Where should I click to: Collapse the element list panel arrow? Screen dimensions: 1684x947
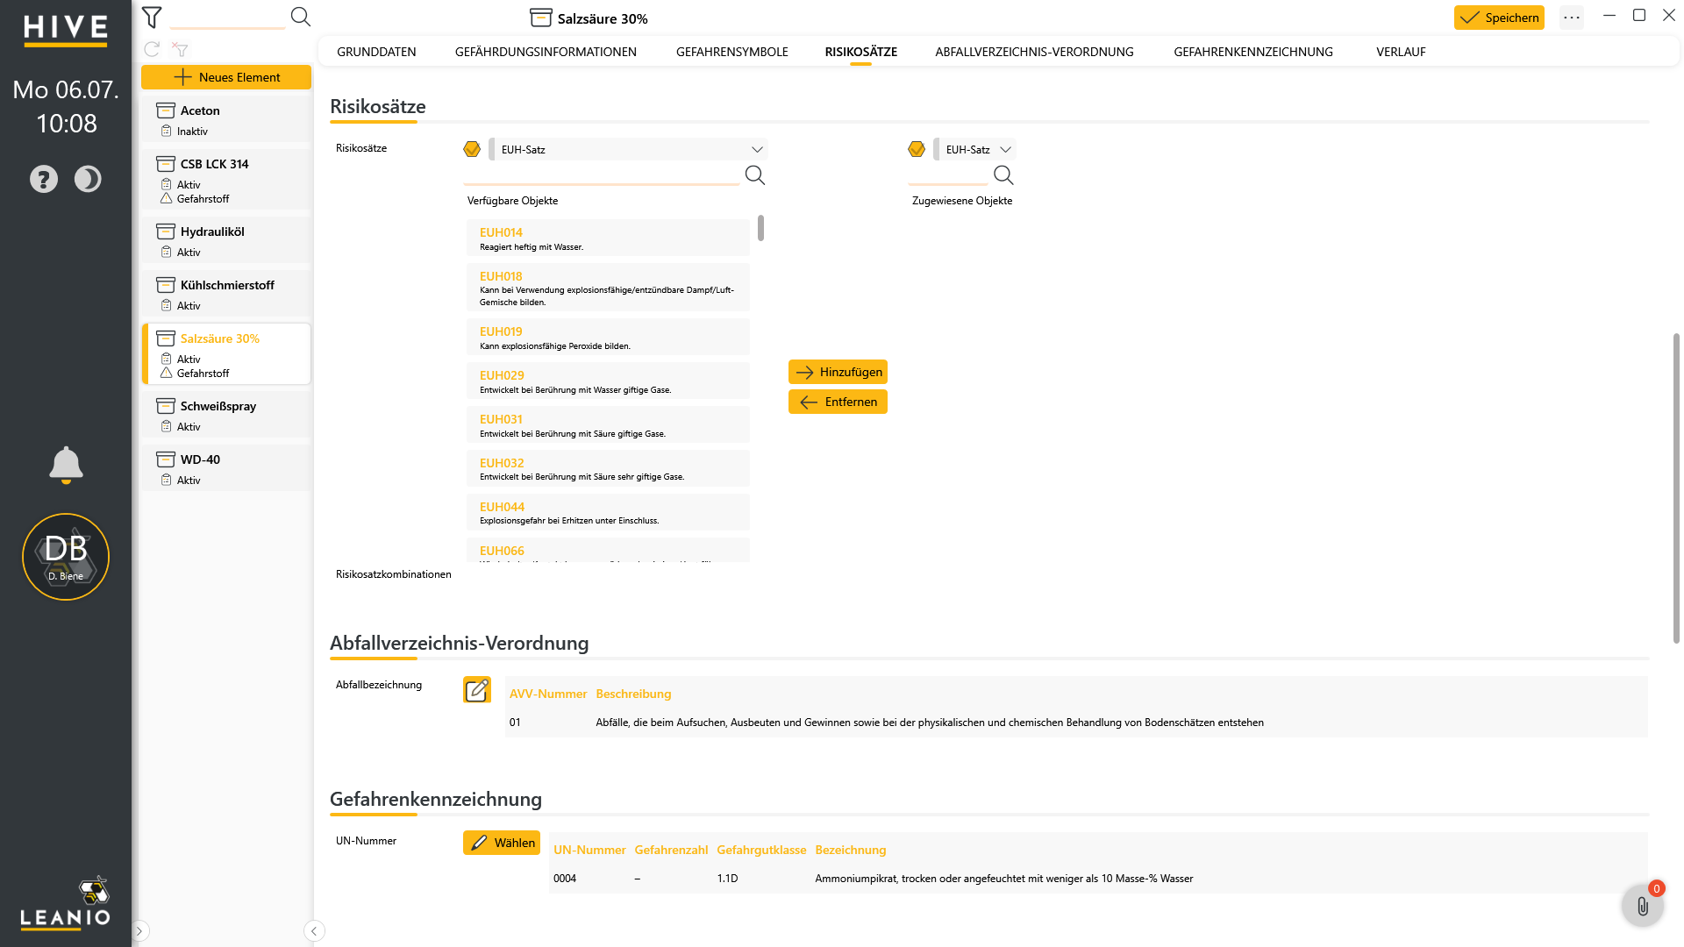[x=314, y=931]
